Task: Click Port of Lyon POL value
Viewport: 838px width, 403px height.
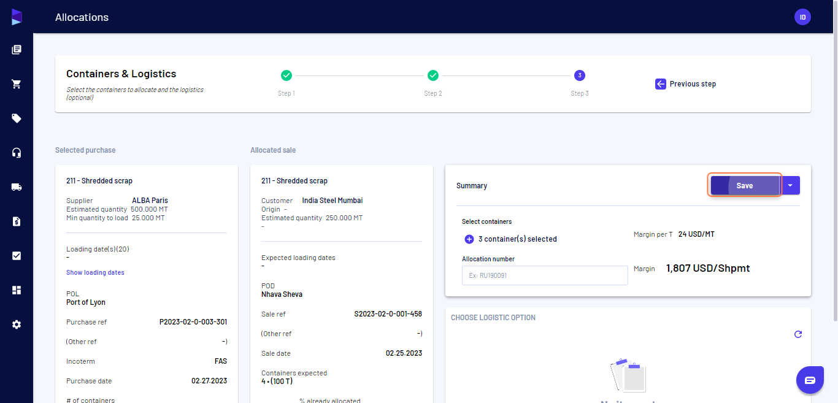Action: click(x=86, y=302)
